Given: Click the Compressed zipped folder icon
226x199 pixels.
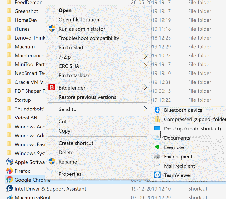Looking at the screenshot, I should [x=157, y=119].
